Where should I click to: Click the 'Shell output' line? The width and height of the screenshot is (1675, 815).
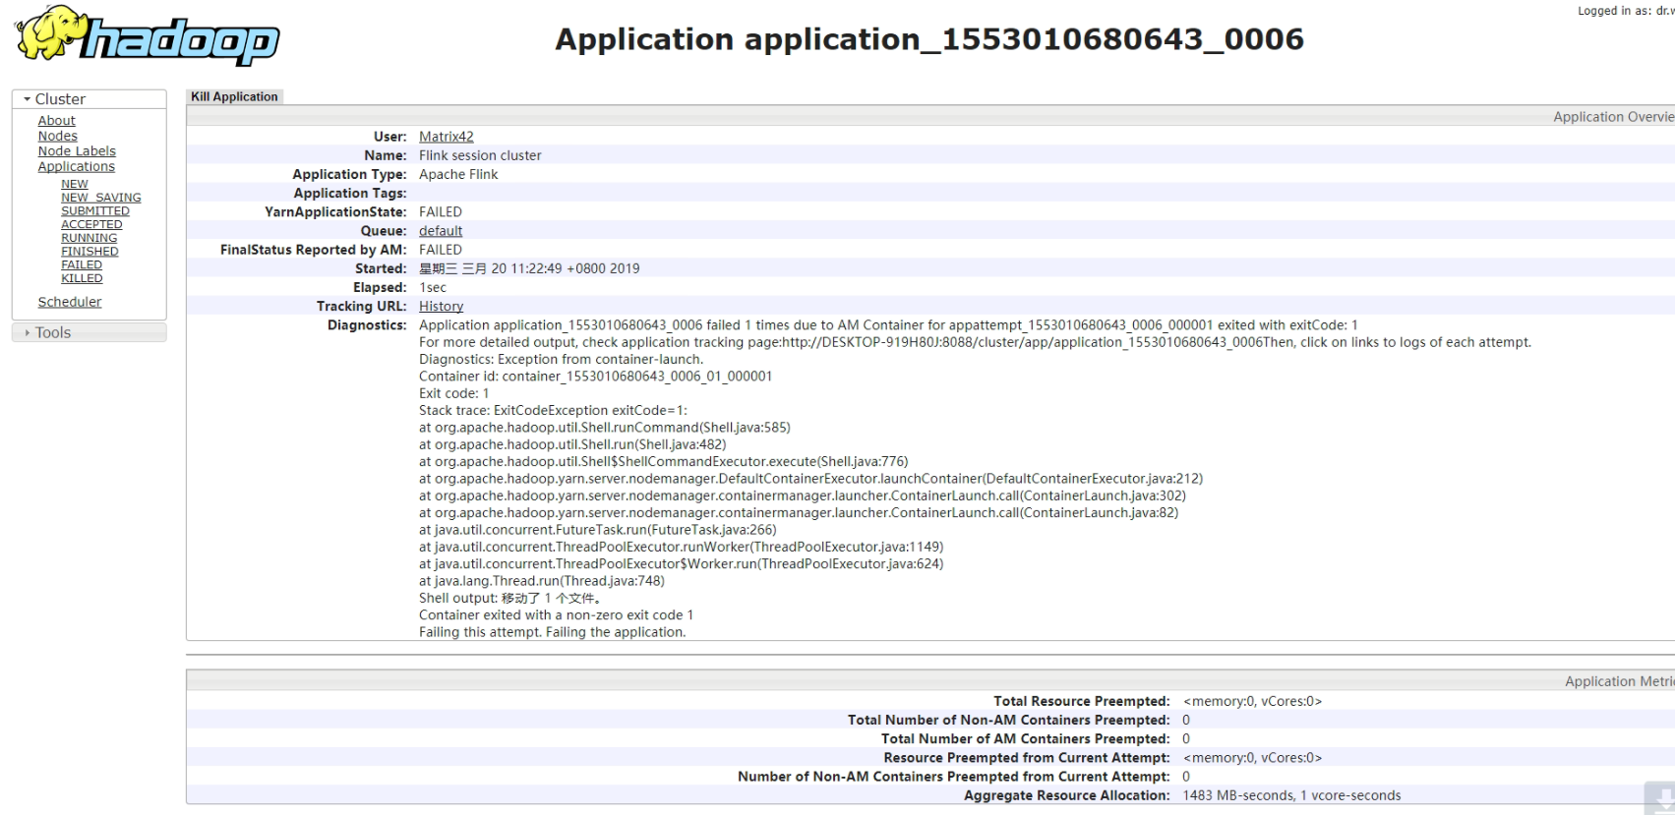509,599
